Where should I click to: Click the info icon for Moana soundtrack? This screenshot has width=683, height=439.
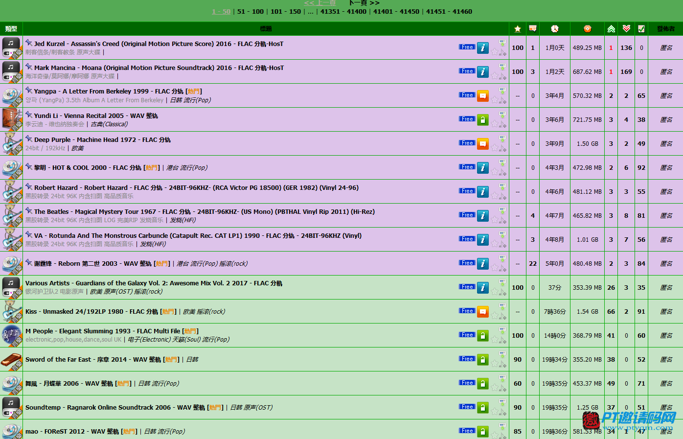click(x=483, y=71)
